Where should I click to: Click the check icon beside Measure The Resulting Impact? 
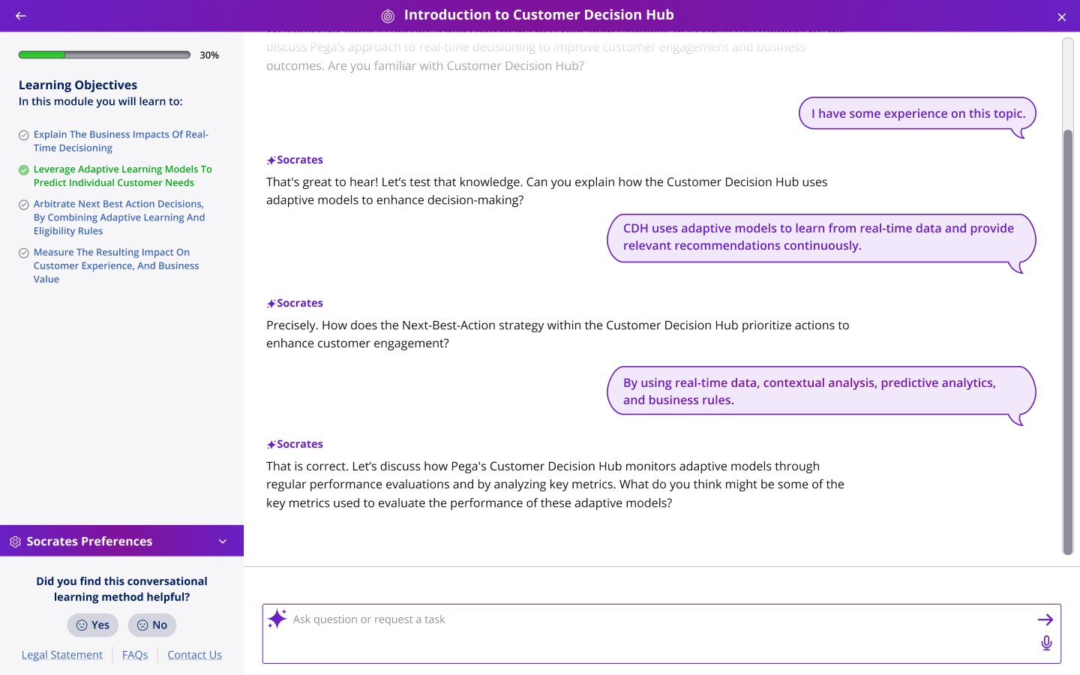24,253
